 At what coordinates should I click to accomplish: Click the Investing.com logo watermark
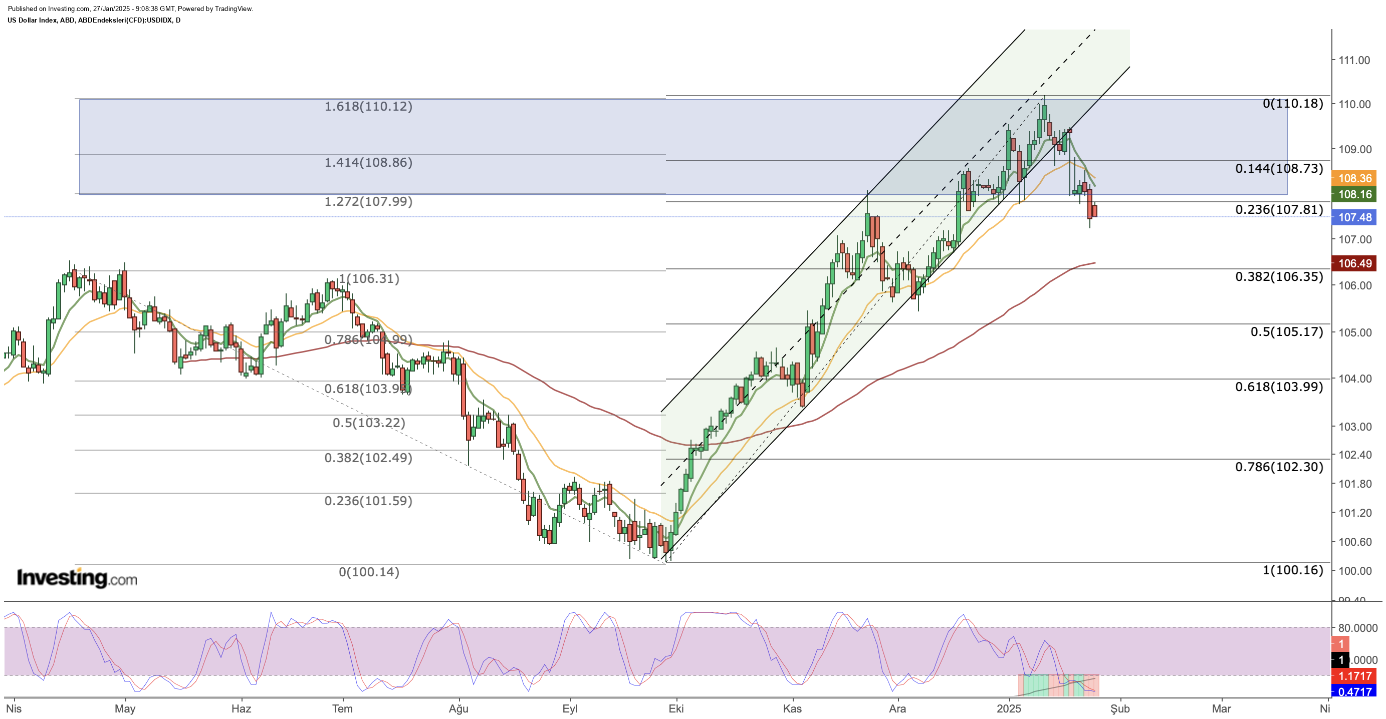77,579
